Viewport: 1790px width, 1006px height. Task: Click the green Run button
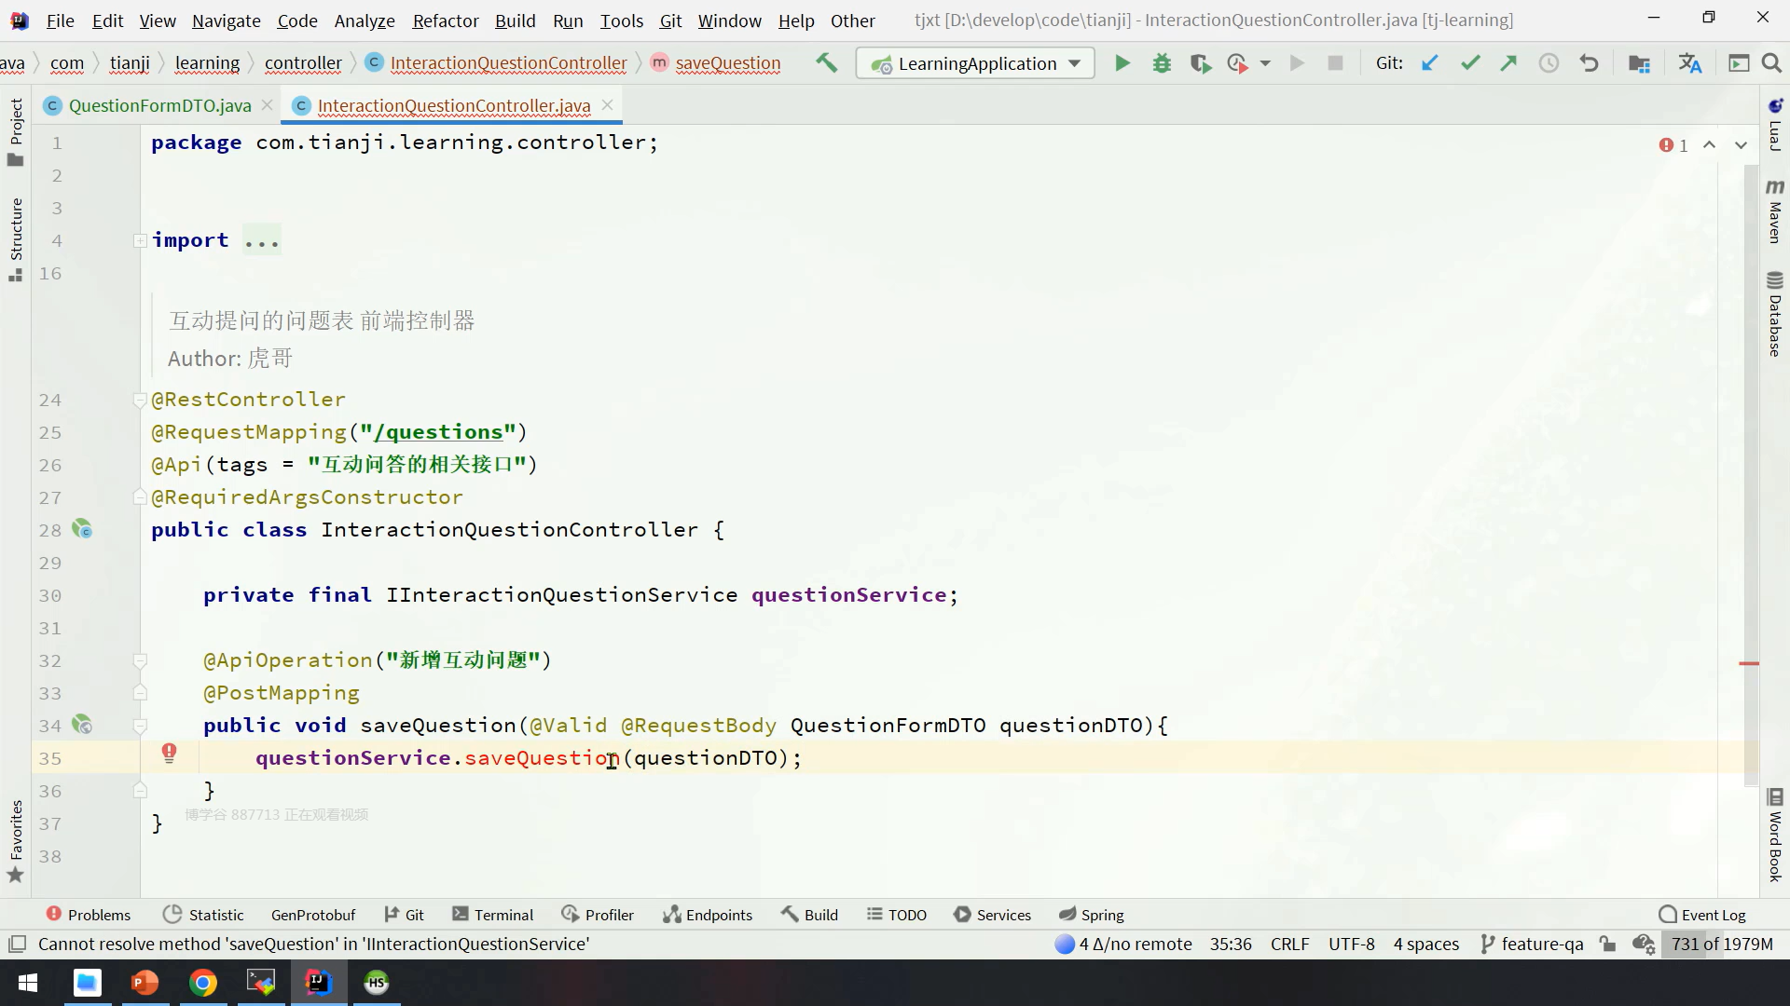pyautogui.click(x=1122, y=63)
